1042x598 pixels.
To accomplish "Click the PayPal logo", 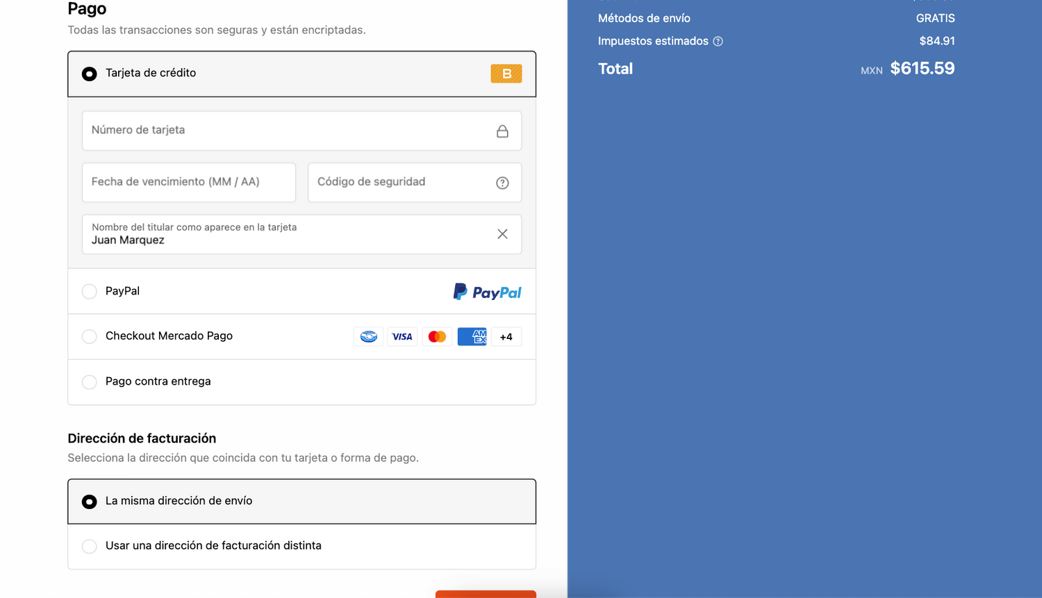I will 487,292.
